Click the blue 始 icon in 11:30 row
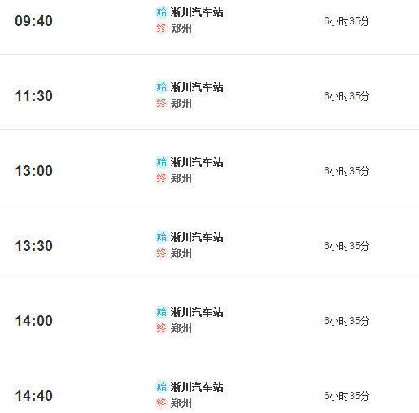This screenshot has width=419, height=413. pyautogui.click(x=161, y=87)
